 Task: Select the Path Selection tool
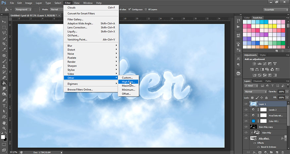(x=4, y=111)
